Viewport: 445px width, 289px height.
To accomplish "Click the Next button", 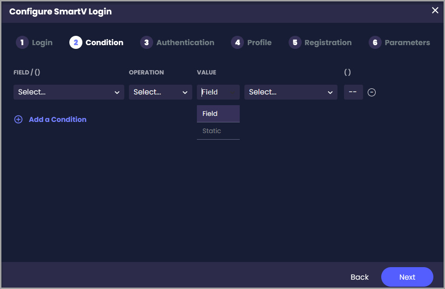I will tap(407, 277).
